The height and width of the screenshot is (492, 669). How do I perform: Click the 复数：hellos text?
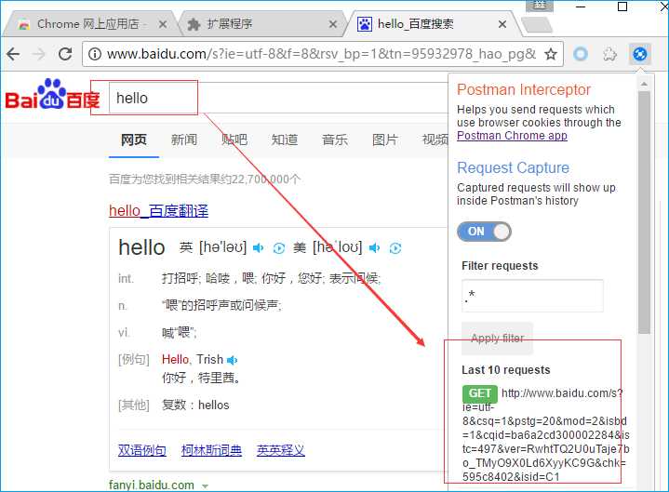coord(195,405)
